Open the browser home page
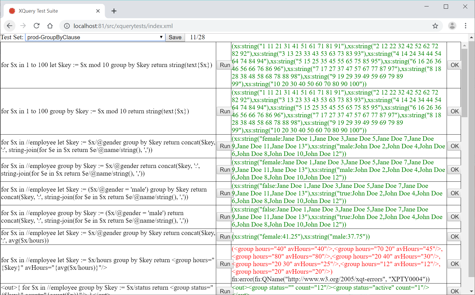 (x=50, y=26)
